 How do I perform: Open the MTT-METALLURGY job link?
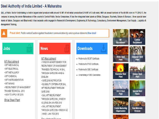click(12, 72)
